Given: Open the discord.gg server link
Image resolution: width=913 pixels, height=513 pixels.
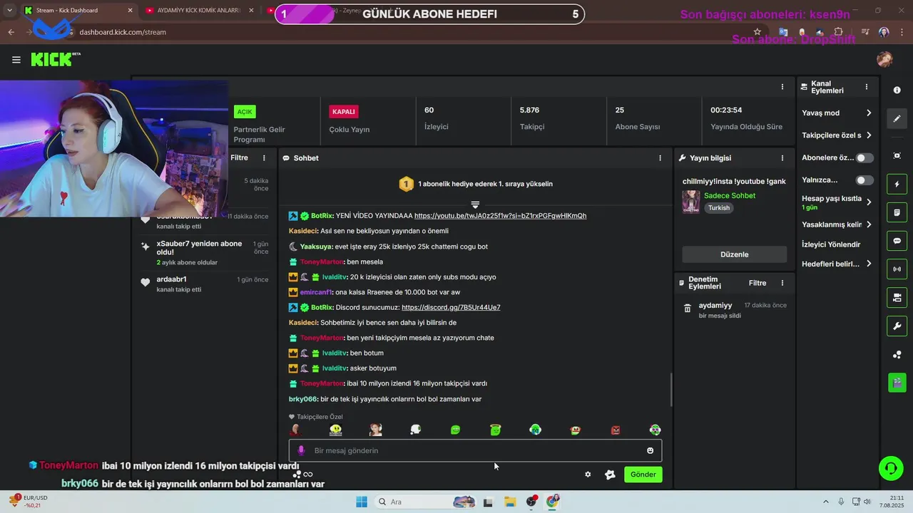Looking at the screenshot, I should coord(451,308).
